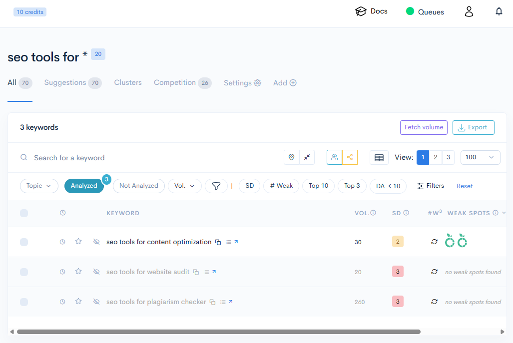Screen dimensions: 513x343
Task: Open the 100 rows-per-page dropdown
Action: 481,157
